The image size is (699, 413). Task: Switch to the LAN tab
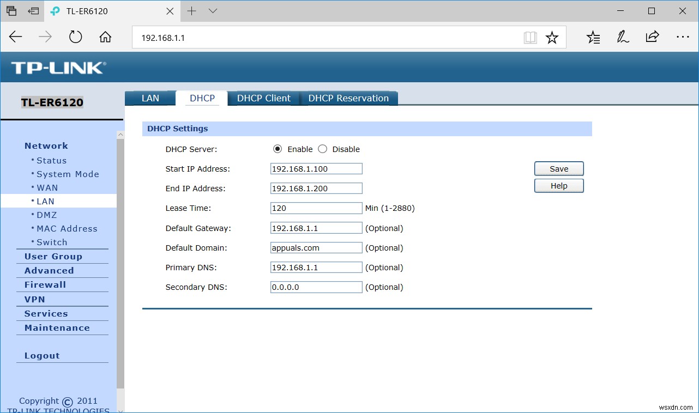point(150,98)
